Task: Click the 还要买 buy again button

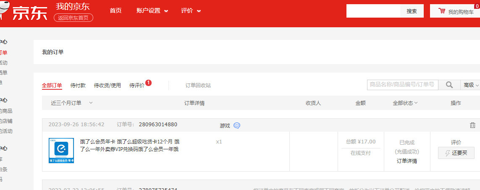Action: coord(456,153)
